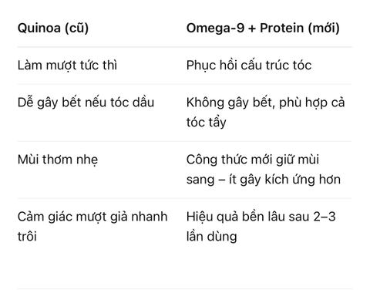This screenshot has height=293, width=370.
Task: Select the "Omega-9 + Protein (mới)" column header
Action: click(263, 28)
